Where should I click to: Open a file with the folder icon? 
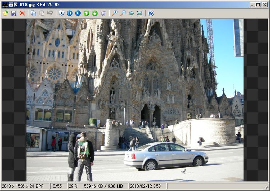[x=6, y=13]
